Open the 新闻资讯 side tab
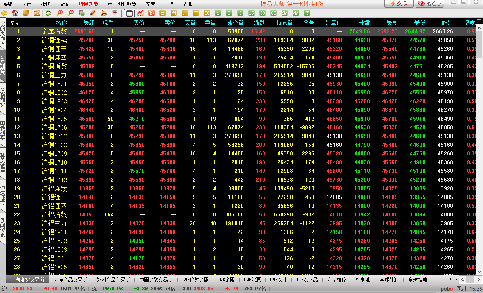483x293 pixels. point(3,228)
